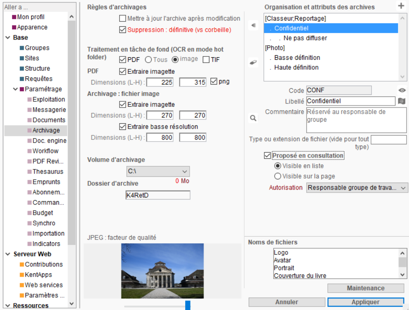The image size is (409, 310).
Task: Collapse the Serveur Web section
Action: point(8,254)
